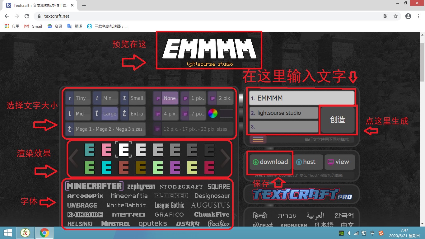The height and width of the screenshot is (239, 425).
Task: Expand 12 pix. - 17 pix. - 23 pix. sizes
Action: point(193,129)
